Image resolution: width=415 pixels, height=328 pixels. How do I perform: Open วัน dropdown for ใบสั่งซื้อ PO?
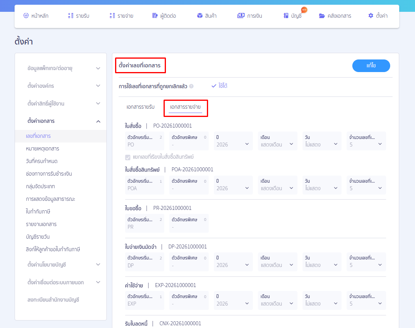[322, 141]
